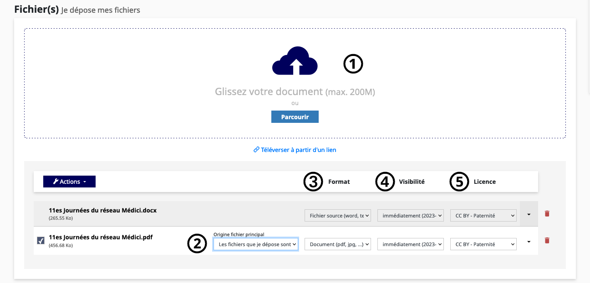Open the Actions dropdown menu
The image size is (590, 283).
tap(69, 182)
